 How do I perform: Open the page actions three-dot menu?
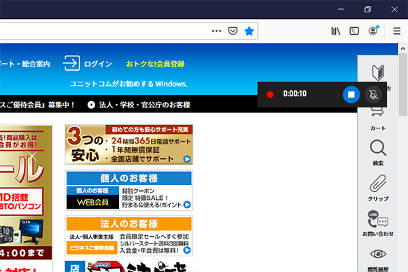[x=216, y=31]
